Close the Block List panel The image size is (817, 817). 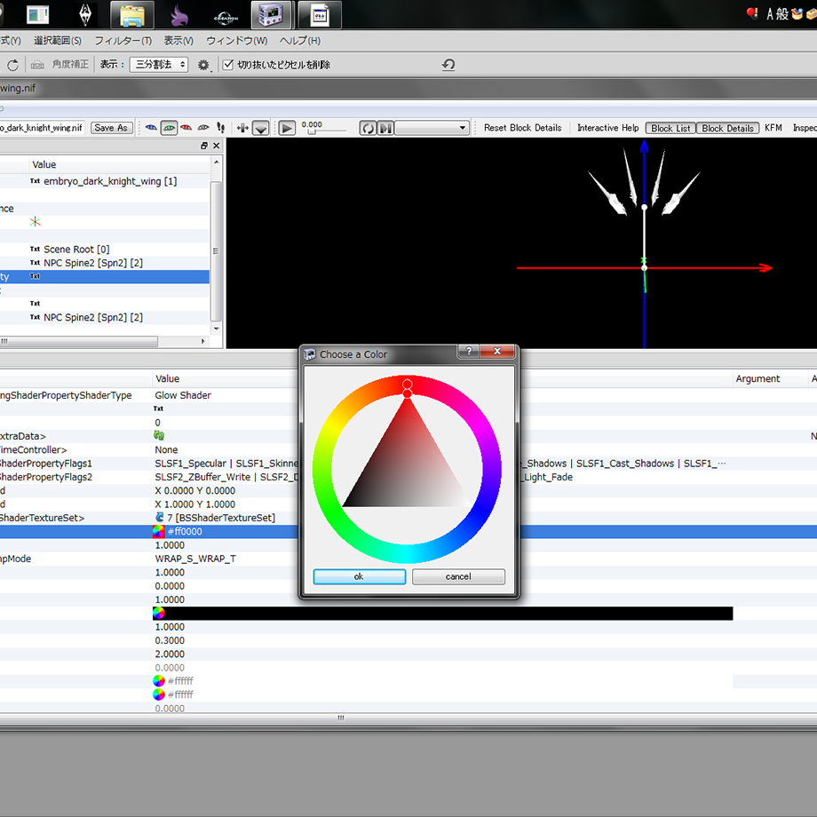pos(216,146)
